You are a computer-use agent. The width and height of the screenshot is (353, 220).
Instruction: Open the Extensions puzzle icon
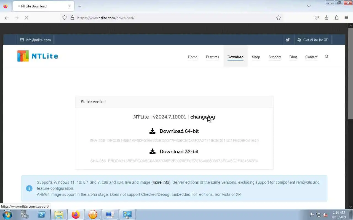[336, 18]
